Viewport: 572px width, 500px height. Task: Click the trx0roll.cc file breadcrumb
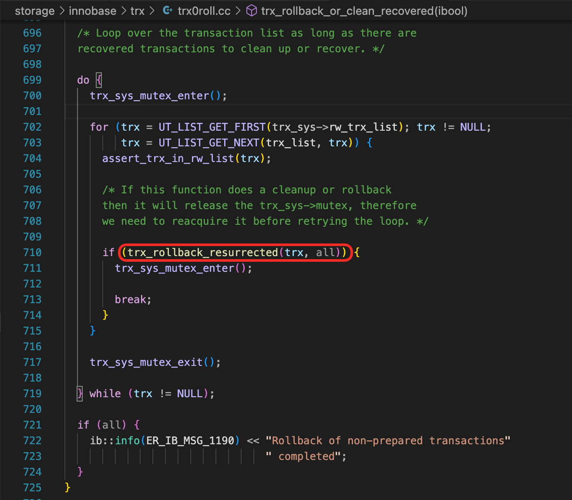coord(204,11)
